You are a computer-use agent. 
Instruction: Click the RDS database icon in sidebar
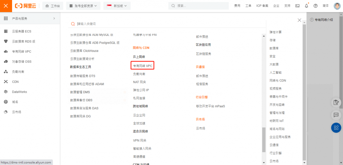click(x=6, y=41)
